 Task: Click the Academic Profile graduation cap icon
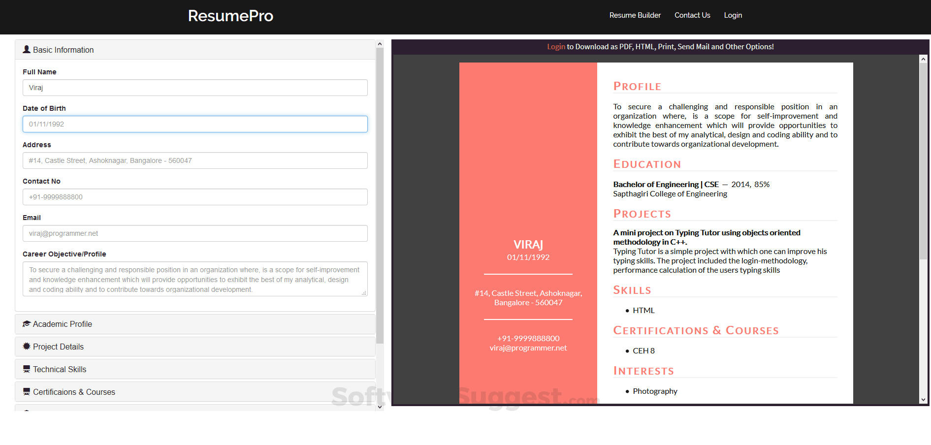27,323
